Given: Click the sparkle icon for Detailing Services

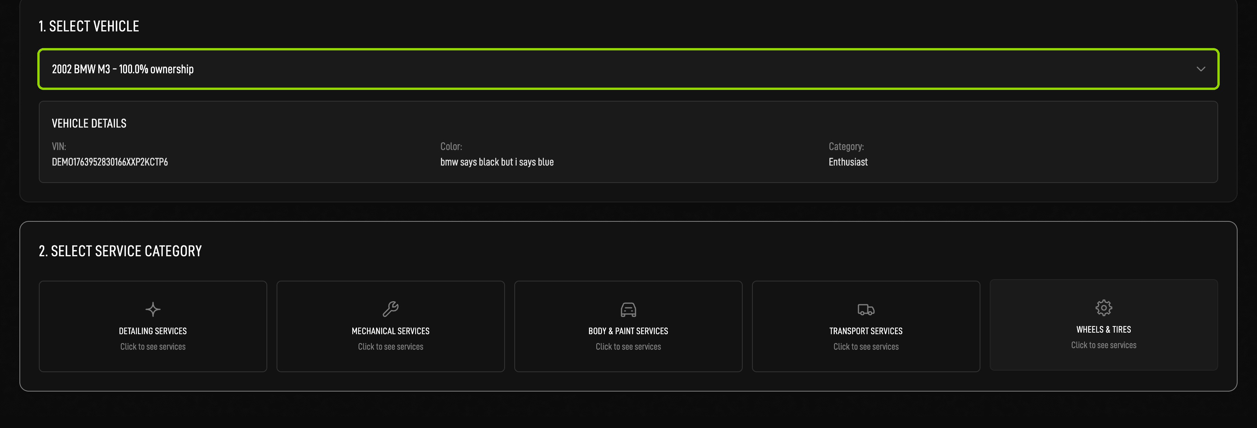Looking at the screenshot, I should click(x=153, y=309).
